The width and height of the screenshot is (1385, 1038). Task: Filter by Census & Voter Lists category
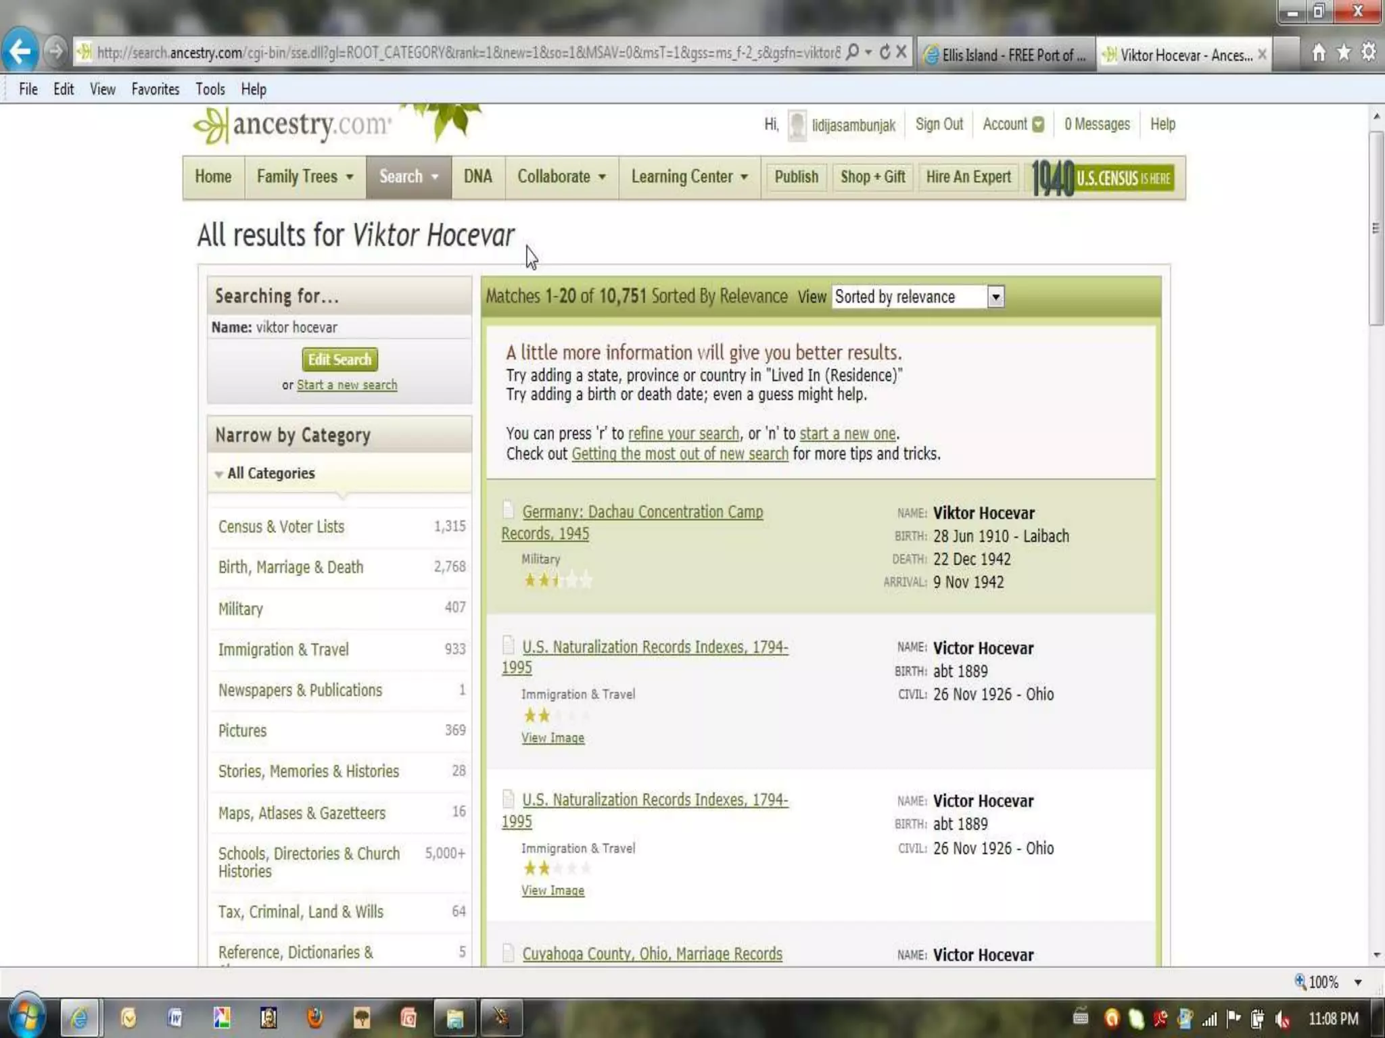(281, 526)
